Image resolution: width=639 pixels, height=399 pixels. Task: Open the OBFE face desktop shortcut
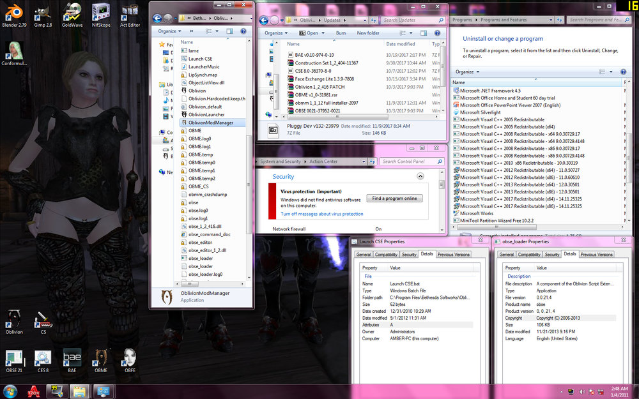[130, 360]
